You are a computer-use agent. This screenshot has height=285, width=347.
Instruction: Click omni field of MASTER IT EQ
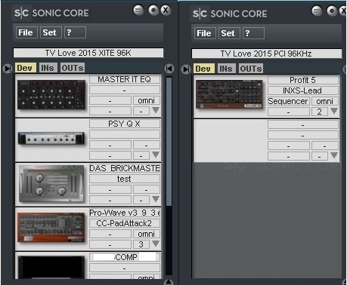click(147, 100)
